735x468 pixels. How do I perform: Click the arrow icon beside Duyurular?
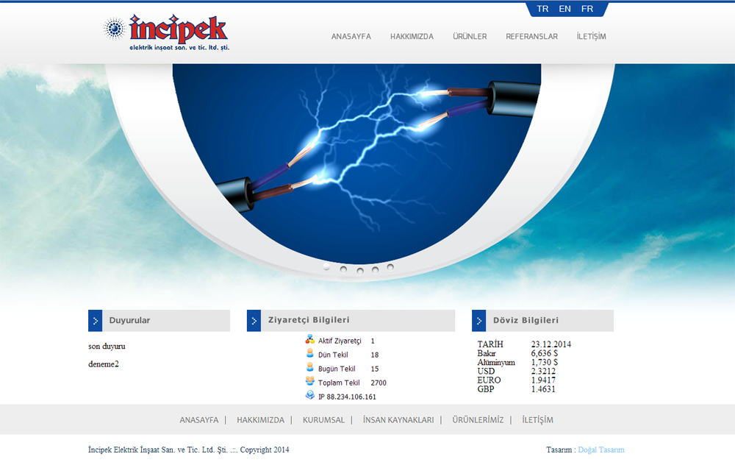[x=95, y=321]
